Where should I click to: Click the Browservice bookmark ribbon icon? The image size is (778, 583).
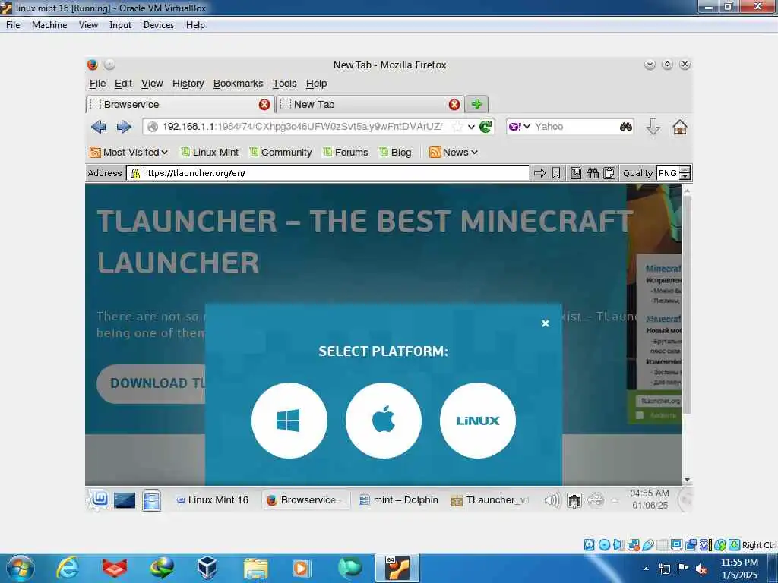[556, 173]
